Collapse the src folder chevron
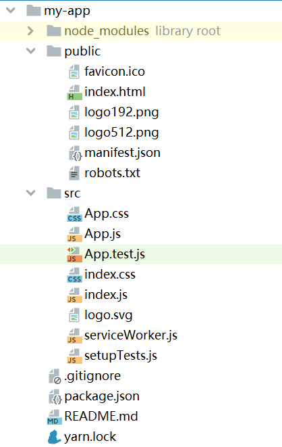This screenshot has height=447, width=282. point(30,193)
